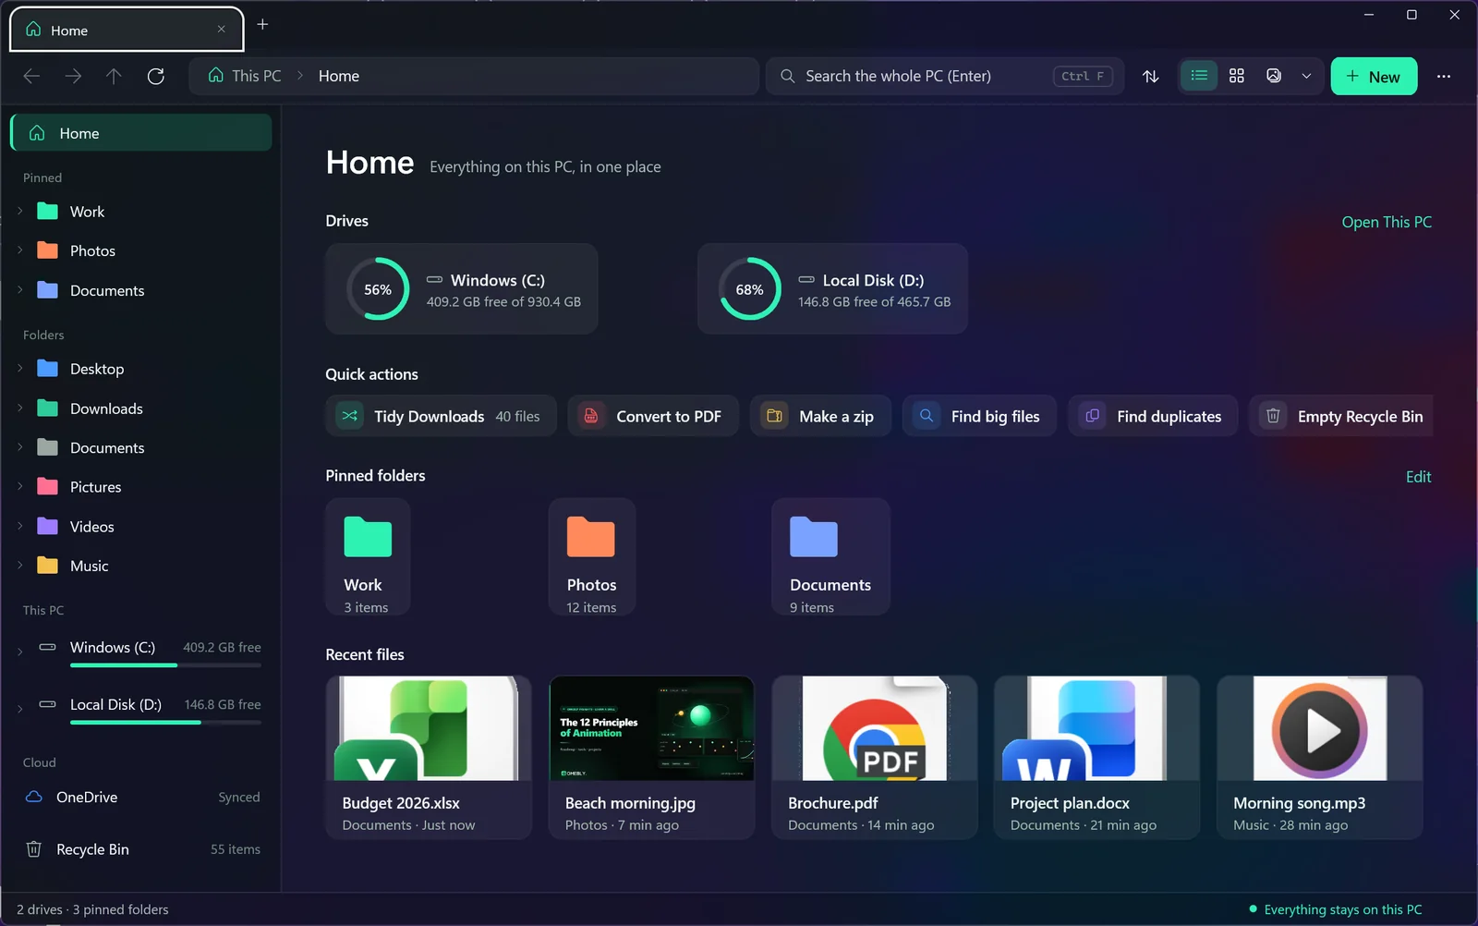Open Pictures folder in sidebar
Viewport: 1478px width, 926px height.
pos(141,487)
